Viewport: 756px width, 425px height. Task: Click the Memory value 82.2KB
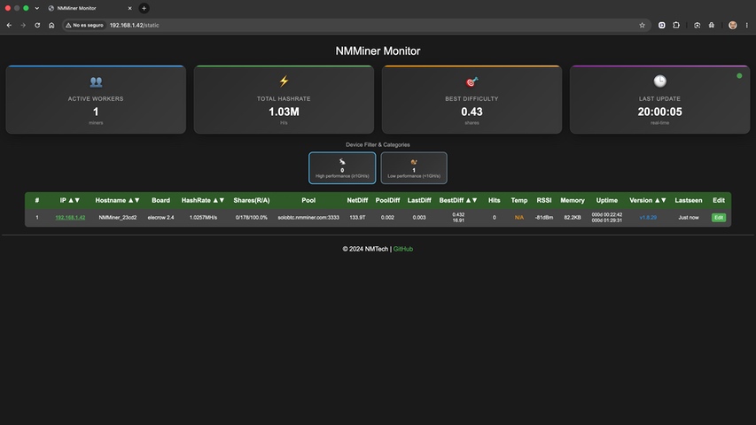pyautogui.click(x=573, y=217)
